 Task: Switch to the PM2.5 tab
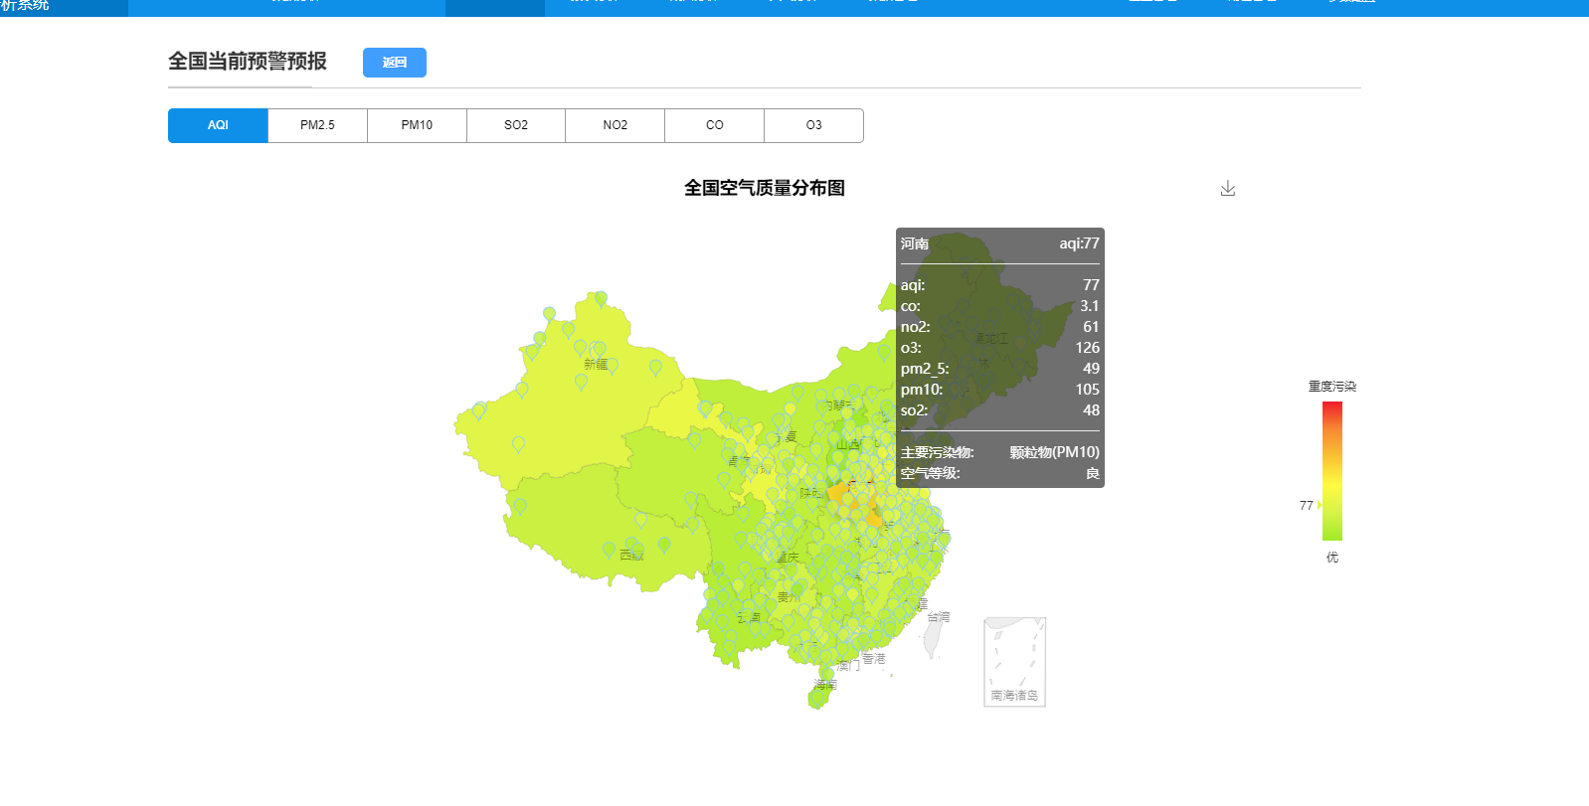(x=317, y=125)
